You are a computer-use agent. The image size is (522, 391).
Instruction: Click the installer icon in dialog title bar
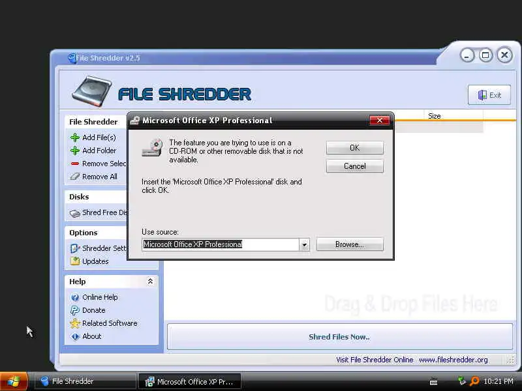click(135, 121)
